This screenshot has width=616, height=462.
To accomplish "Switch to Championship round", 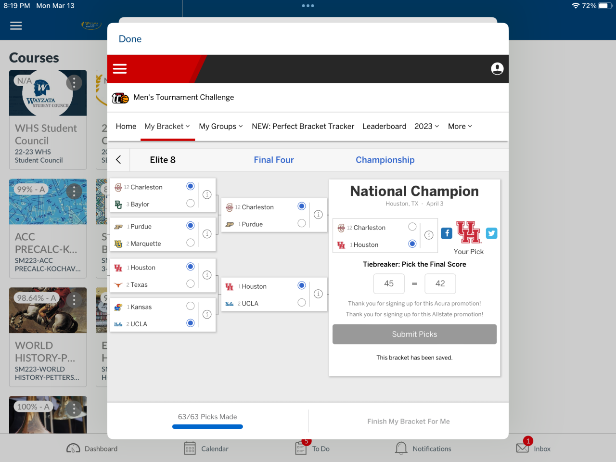I will 385,160.
